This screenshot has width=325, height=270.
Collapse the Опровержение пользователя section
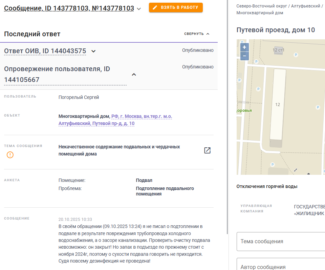click(134, 75)
